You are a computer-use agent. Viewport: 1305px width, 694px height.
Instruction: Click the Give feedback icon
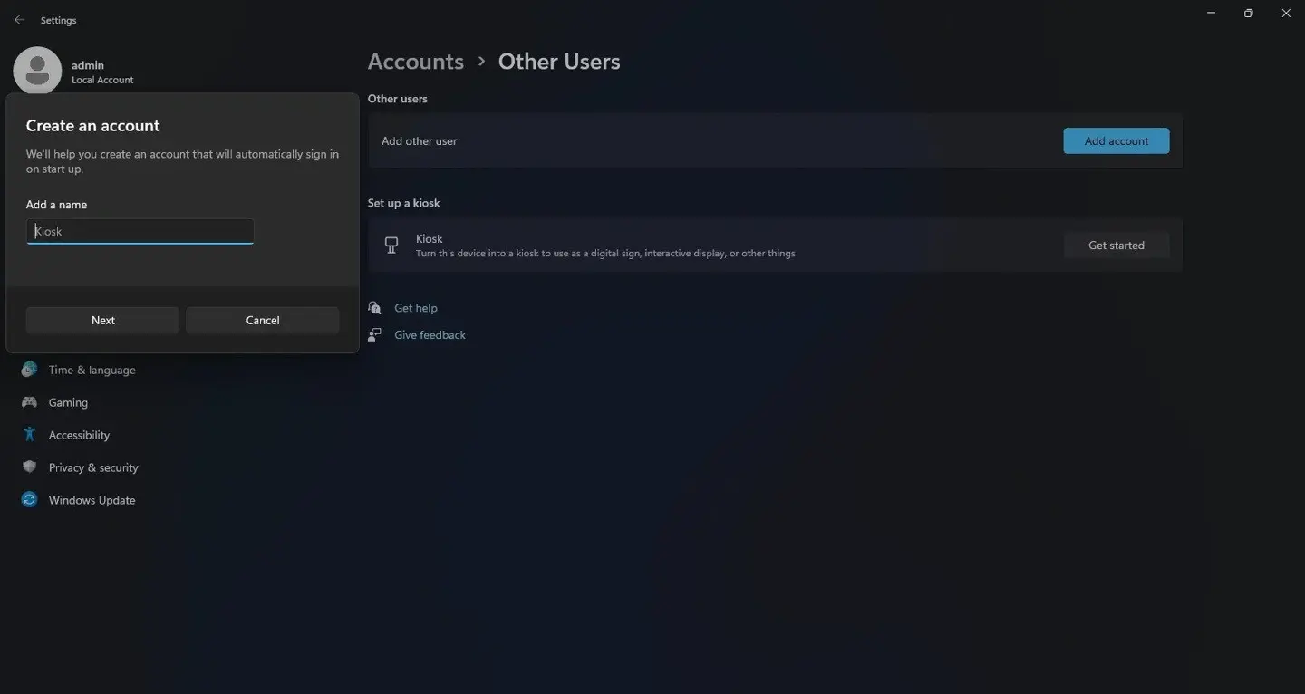click(x=374, y=333)
